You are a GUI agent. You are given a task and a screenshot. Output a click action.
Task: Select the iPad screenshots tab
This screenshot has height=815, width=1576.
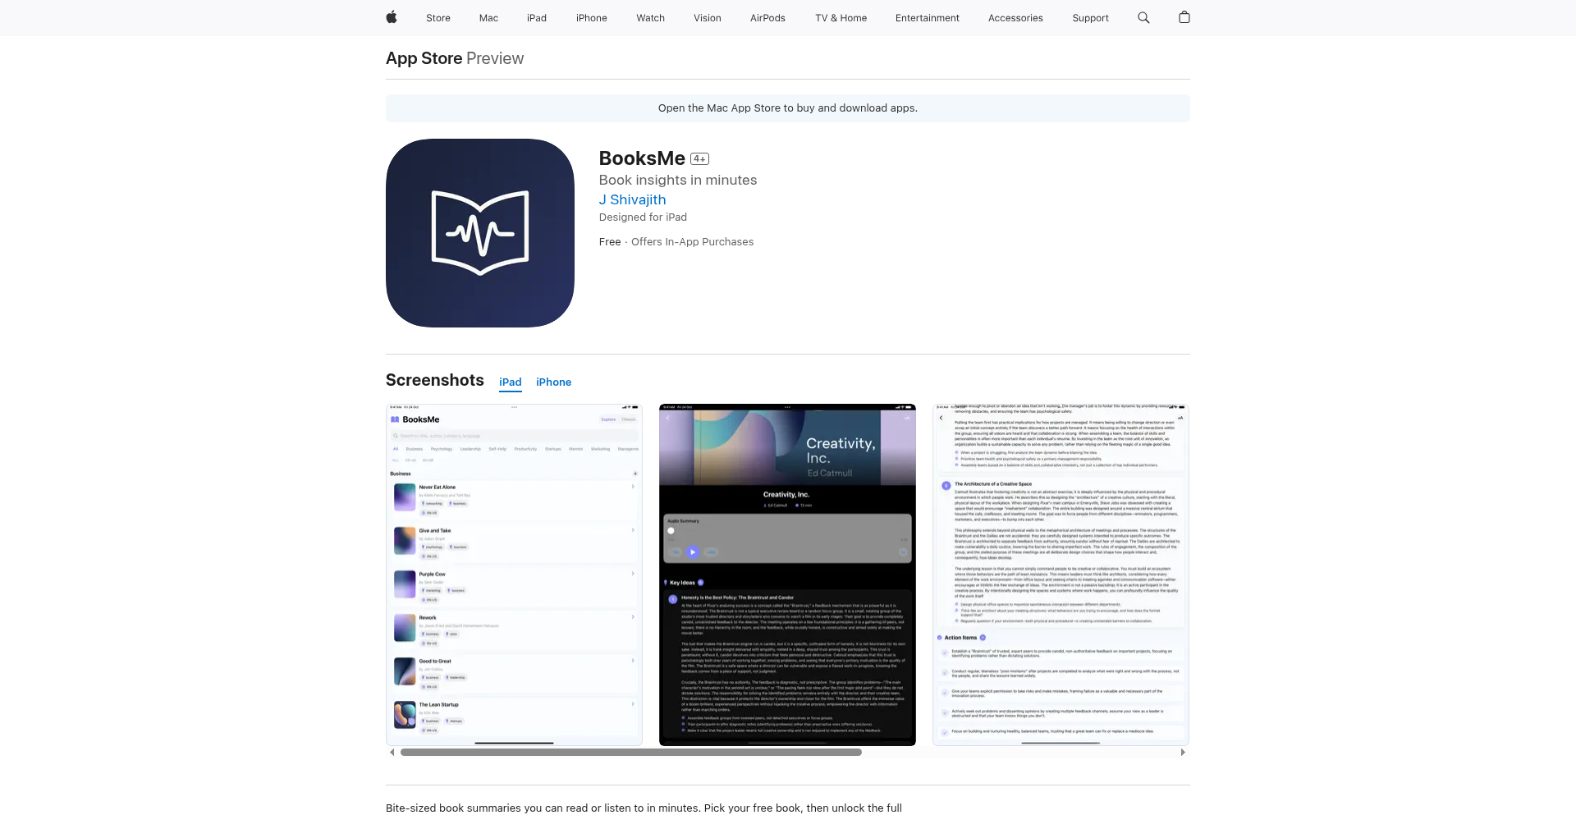511,382
